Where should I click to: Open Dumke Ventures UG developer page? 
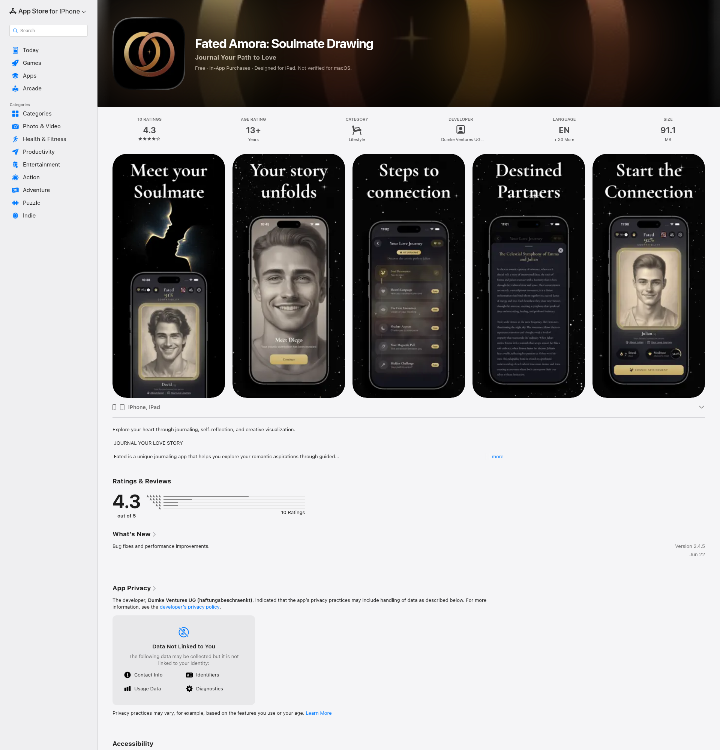[x=460, y=130]
